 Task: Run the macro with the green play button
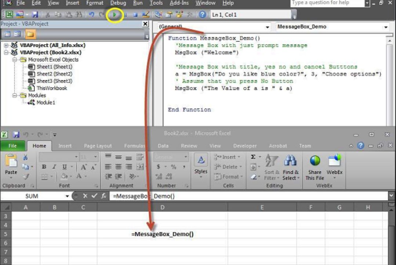pos(115,15)
